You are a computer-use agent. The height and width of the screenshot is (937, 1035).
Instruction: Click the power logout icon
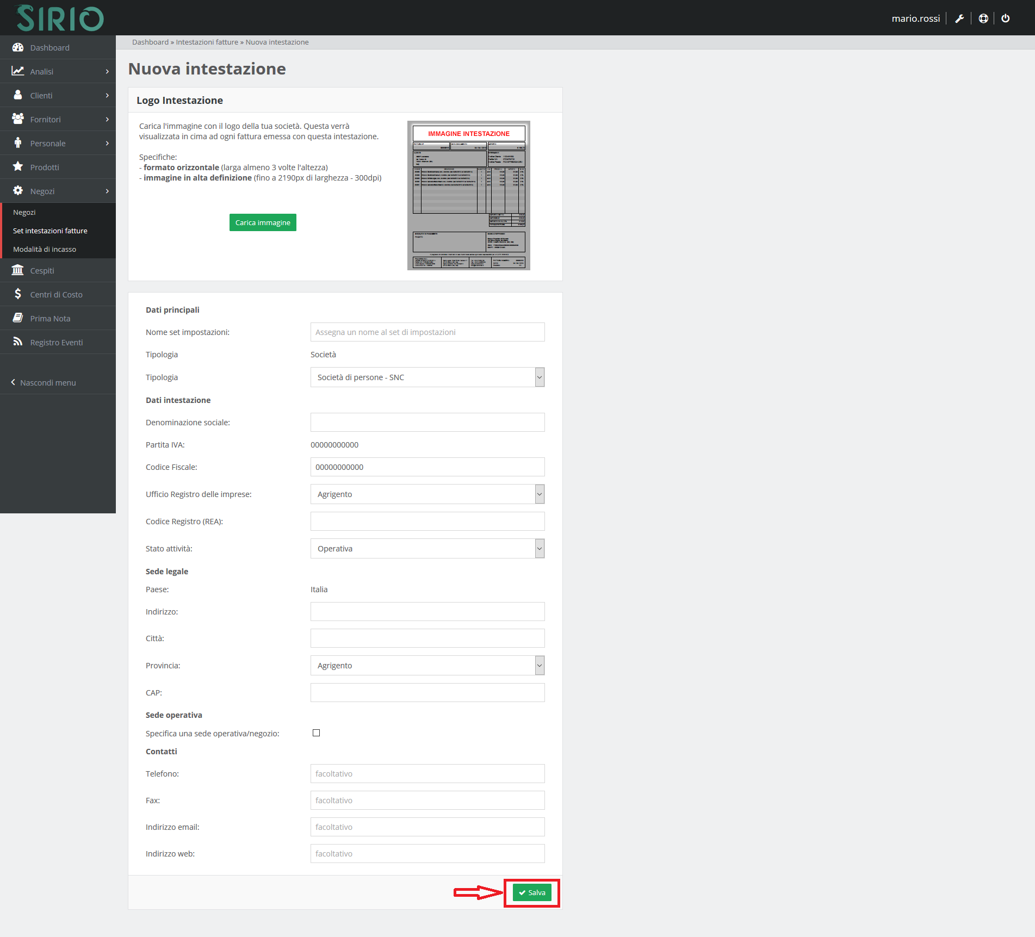tap(1006, 18)
